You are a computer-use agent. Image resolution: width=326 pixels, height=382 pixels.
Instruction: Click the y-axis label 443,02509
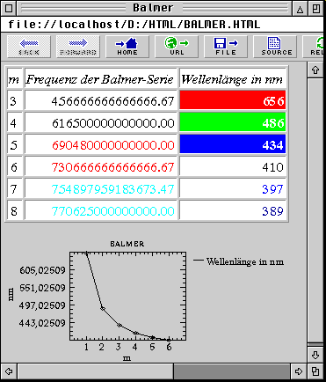[x=42, y=323]
